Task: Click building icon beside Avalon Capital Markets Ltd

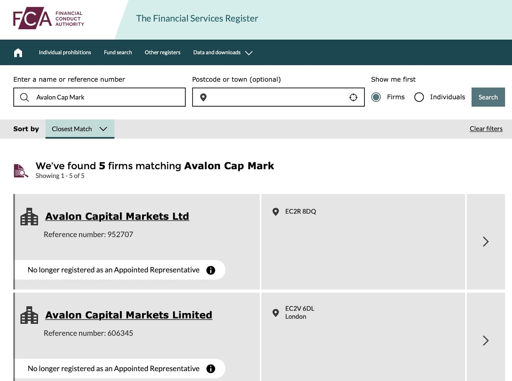Action: pos(29,217)
